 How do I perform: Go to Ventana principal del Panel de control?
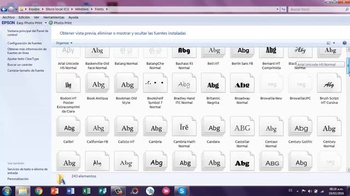pyautogui.click(x=28, y=33)
